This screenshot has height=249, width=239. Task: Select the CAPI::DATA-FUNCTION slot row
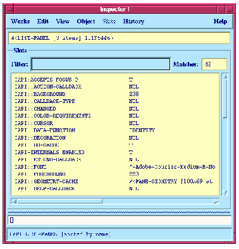(115, 130)
